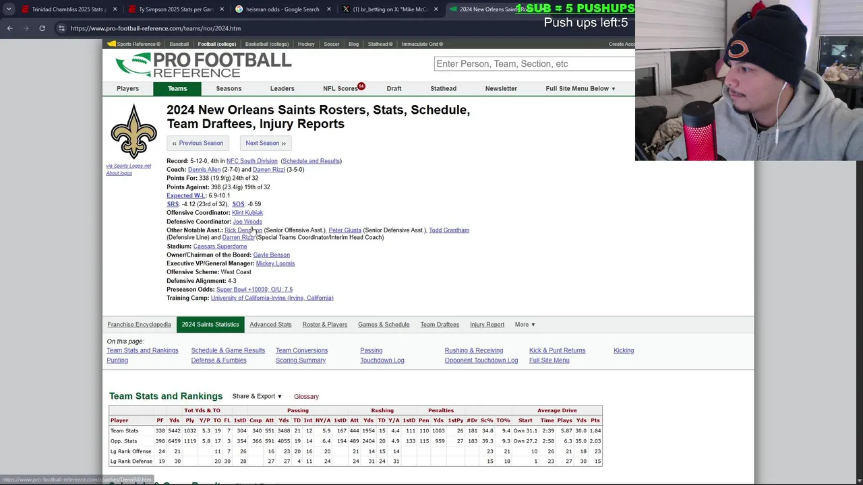Open Schedule and Results link
Screen dimensions: 863x485
311,161
